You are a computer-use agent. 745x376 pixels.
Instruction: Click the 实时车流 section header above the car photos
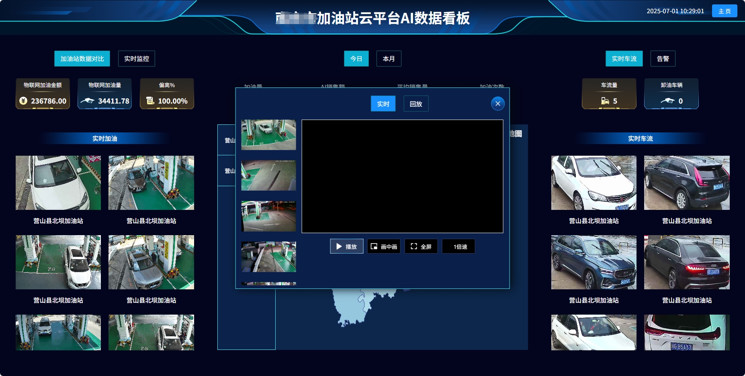coord(641,138)
